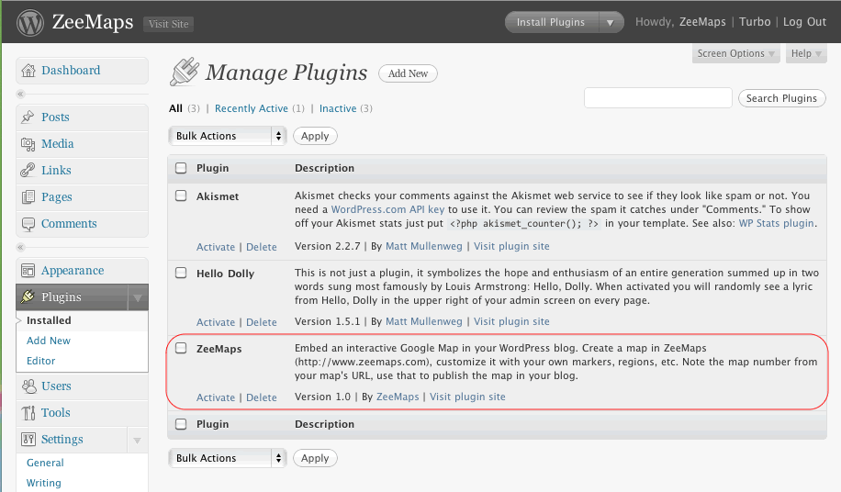The image size is (841, 492).
Task: Expand the Help panel
Action: pyautogui.click(x=806, y=53)
